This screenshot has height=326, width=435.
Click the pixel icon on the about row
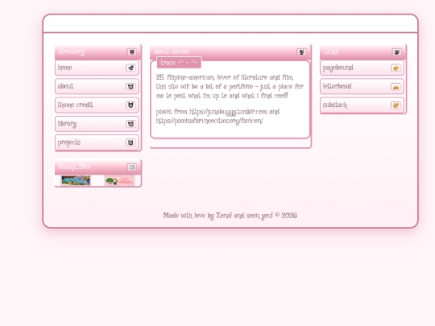click(x=130, y=86)
